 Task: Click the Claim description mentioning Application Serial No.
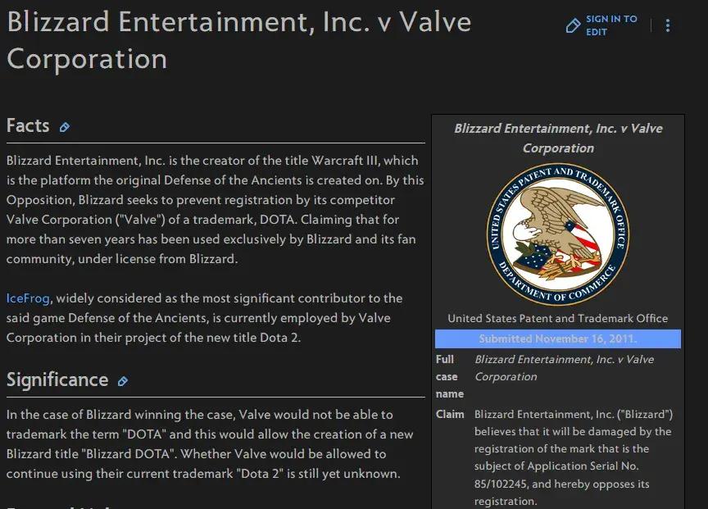coord(573,457)
